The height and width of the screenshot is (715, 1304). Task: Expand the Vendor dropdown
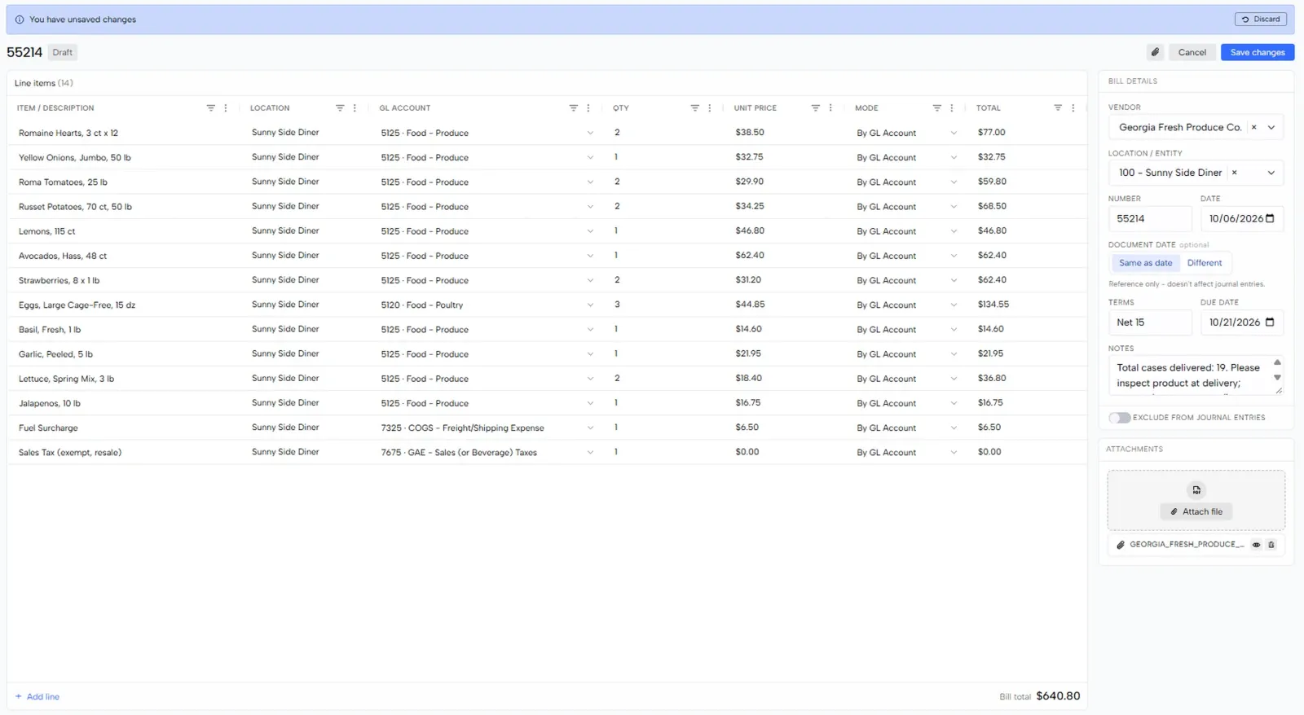[1271, 127]
